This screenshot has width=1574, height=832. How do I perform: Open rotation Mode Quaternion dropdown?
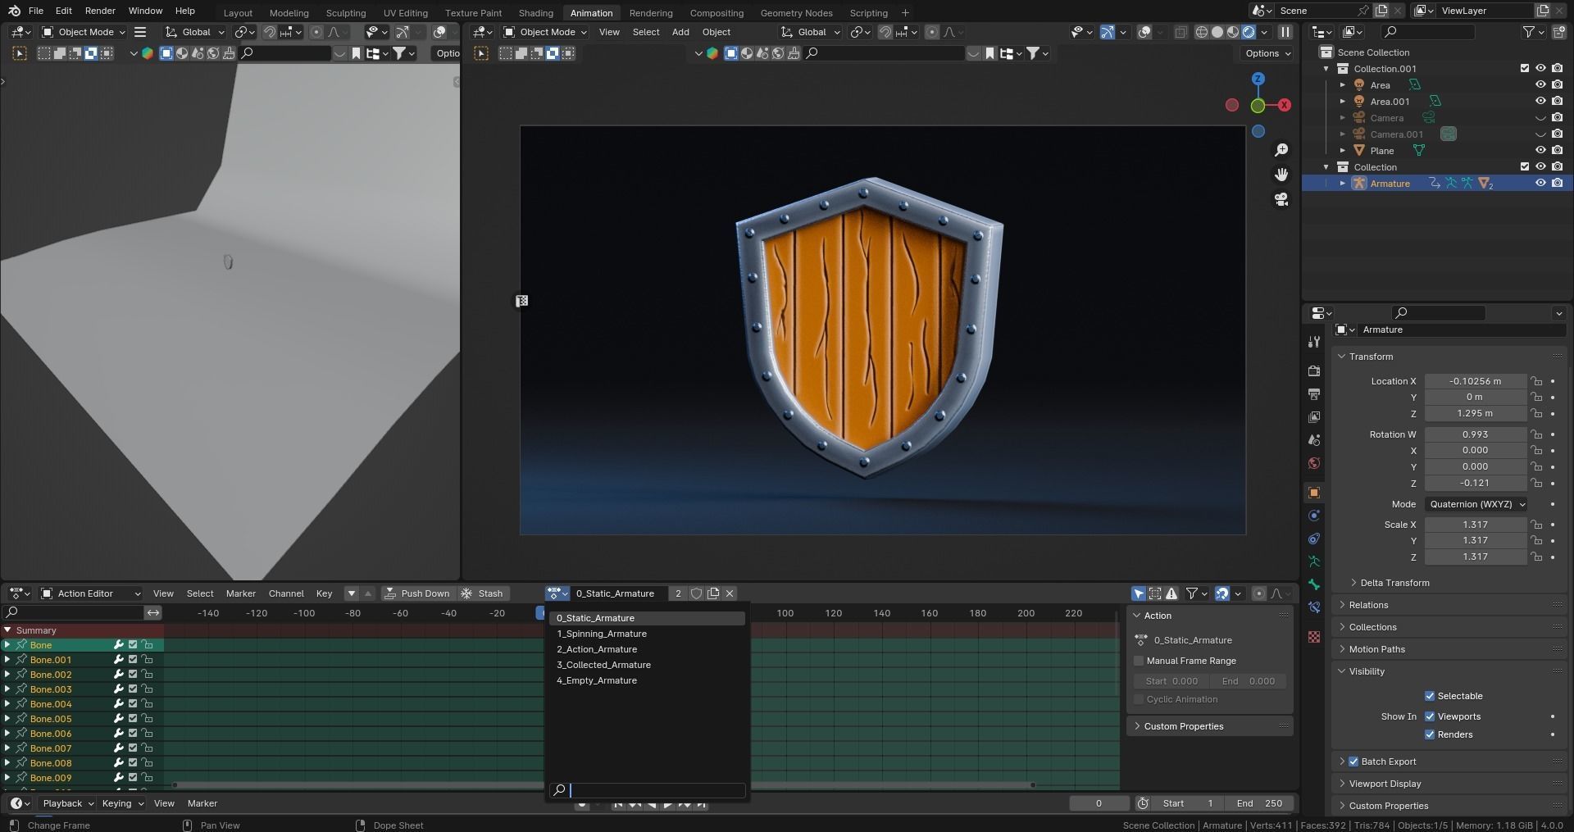pyautogui.click(x=1476, y=504)
